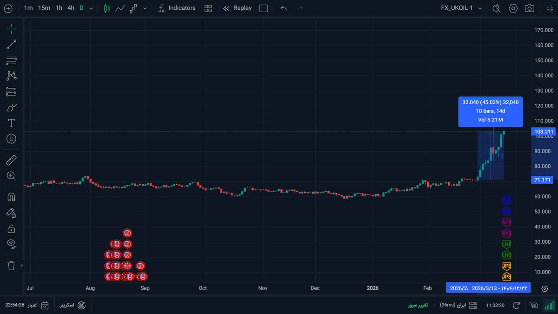The height and width of the screenshot is (314, 558).
Task: Add a new symbol with the plus icon
Action: [8, 8]
